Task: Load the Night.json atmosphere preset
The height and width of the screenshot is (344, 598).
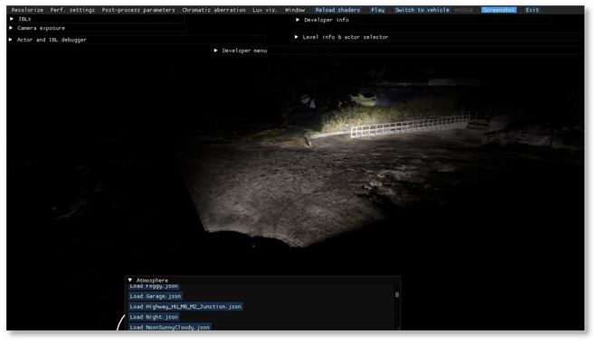Action: [154, 317]
